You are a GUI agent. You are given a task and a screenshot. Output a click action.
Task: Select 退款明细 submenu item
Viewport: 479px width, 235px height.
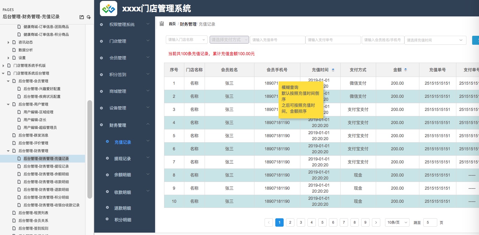tap(123, 208)
